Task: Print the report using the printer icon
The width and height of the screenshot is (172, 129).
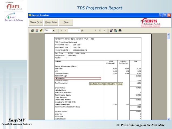Action: [x=32, y=30]
